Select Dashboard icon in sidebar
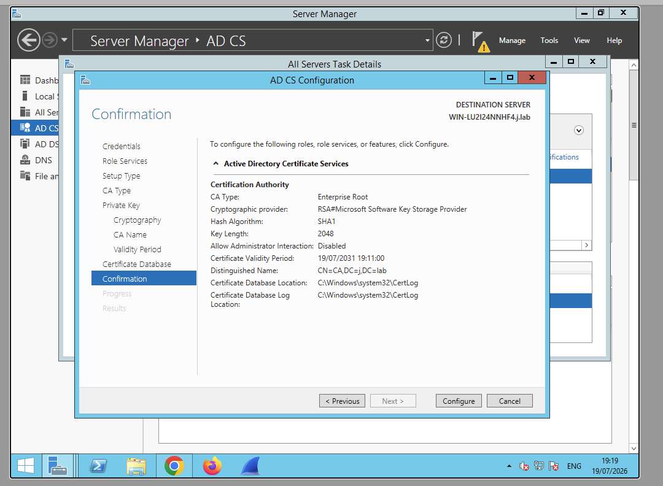The image size is (663, 486). (x=25, y=80)
